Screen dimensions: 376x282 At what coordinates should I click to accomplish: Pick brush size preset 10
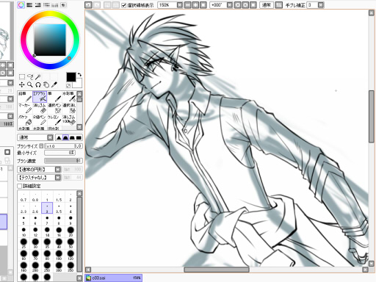pyautogui.click(x=23, y=232)
